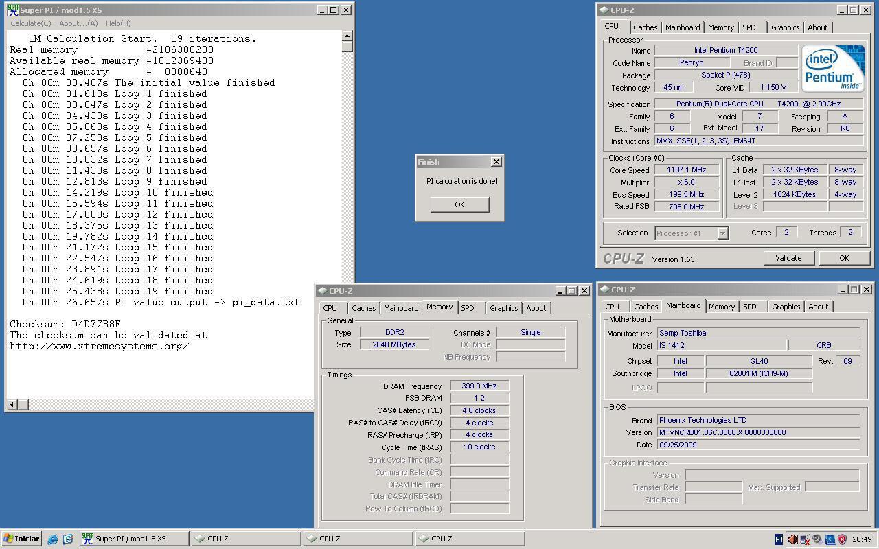The width and height of the screenshot is (879, 549).
Task: Select Mainboard tab in Memory window
Action: [401, 308]
